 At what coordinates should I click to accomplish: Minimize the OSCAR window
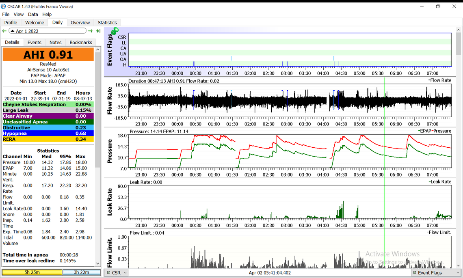coord(422,6)
